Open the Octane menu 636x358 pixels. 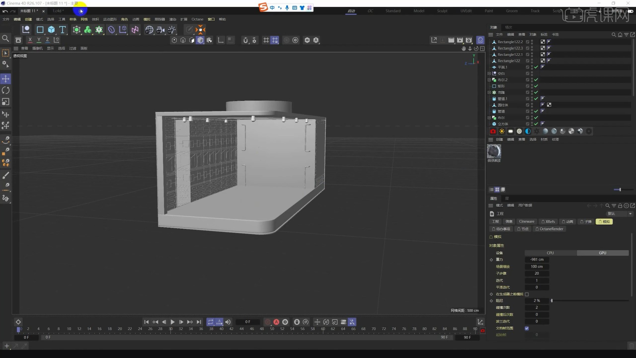coord(198,19)
